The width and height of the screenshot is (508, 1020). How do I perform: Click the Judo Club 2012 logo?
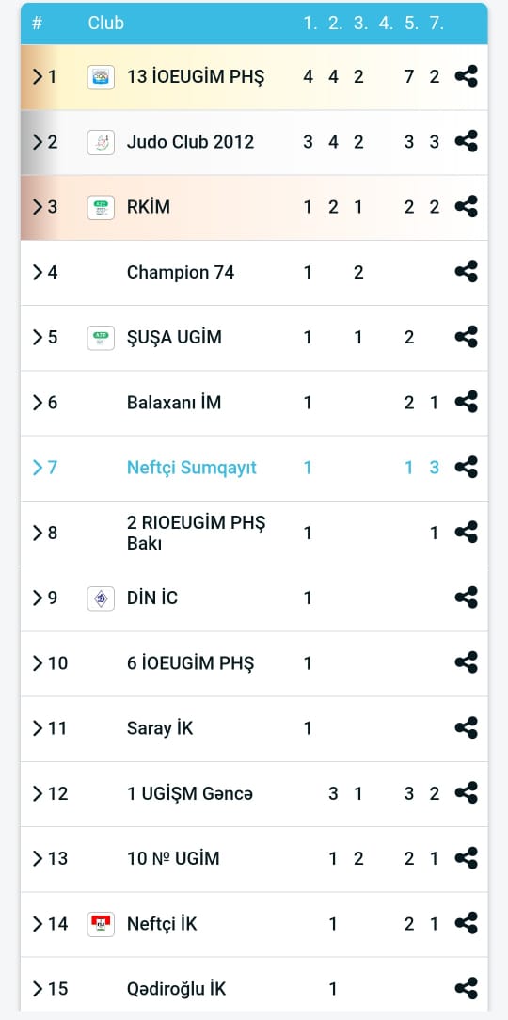pos(101,142)
